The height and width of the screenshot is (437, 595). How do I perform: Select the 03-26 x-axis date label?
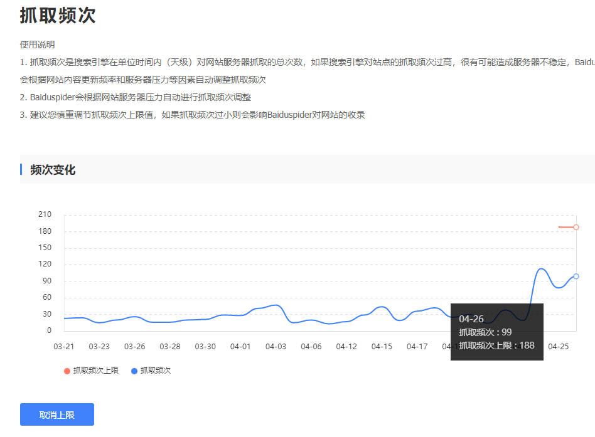135,347
